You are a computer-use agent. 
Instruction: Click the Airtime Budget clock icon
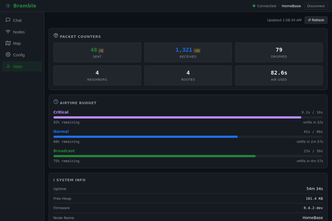point(56,102)
